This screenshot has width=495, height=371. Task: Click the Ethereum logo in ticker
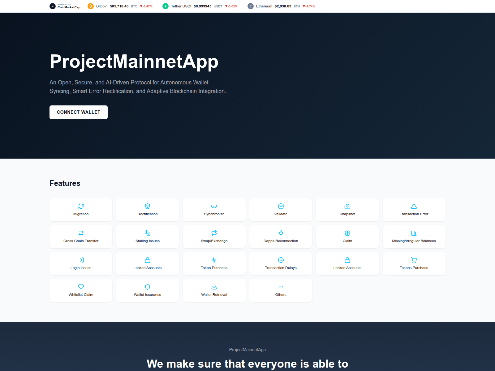[251, 6]
